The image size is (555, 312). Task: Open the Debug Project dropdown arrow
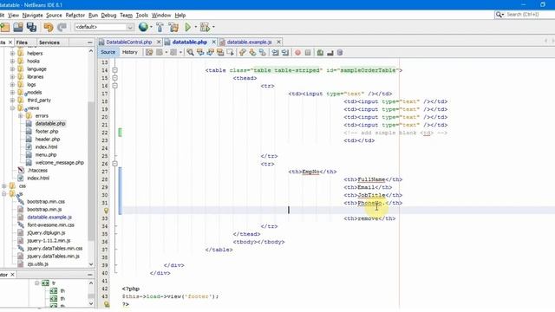[x=213, y=27]
